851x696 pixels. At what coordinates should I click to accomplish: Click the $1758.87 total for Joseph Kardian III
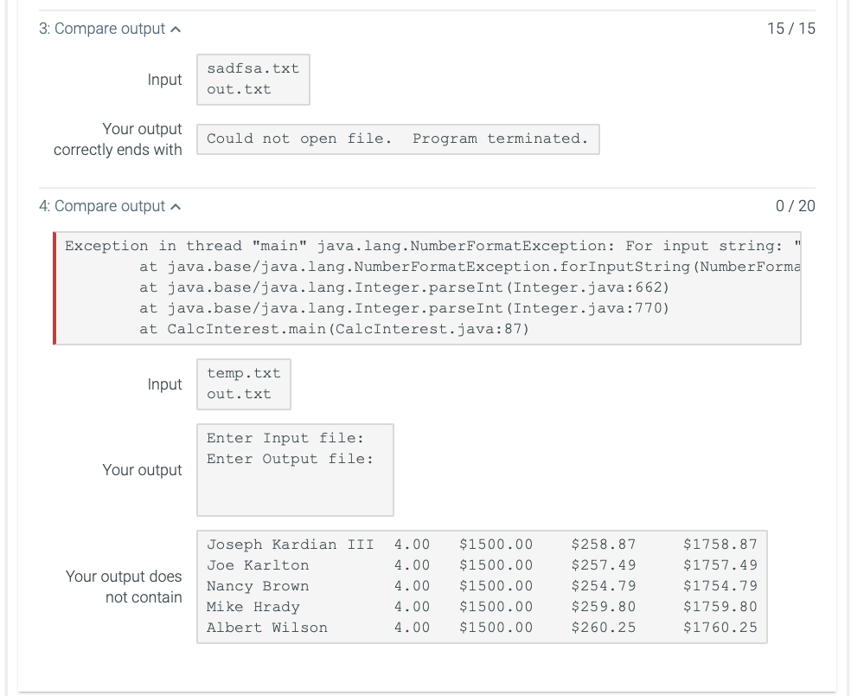click(x=720, y=545)
